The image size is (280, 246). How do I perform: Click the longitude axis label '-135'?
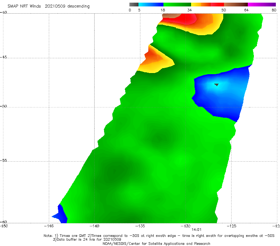coord(140,226)
